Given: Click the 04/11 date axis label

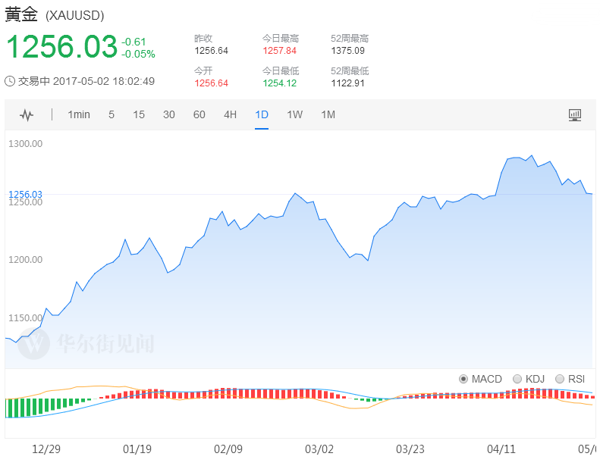Looking at the screenshot, I should (x=501, y=449).
